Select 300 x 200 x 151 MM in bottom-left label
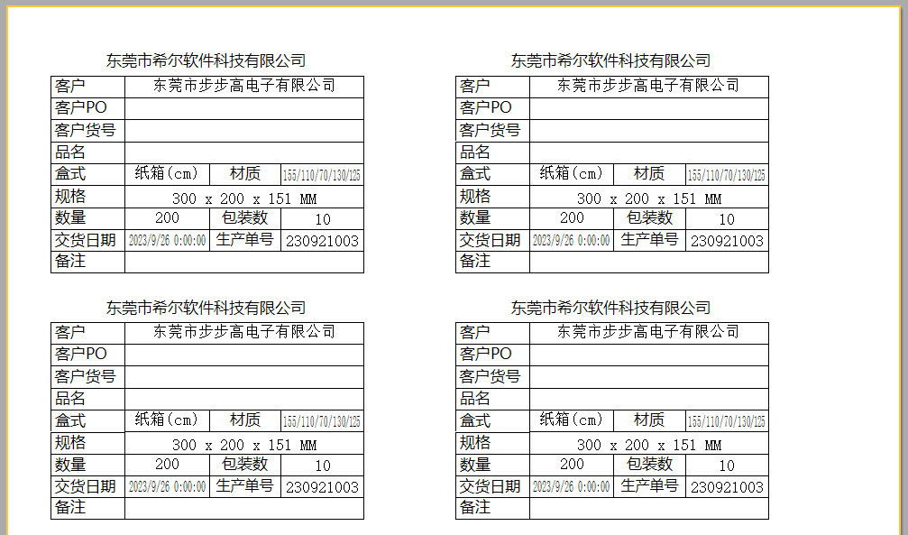 coord(244,445)
